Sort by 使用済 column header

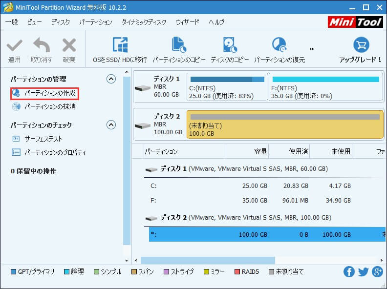tap(289, 151)
